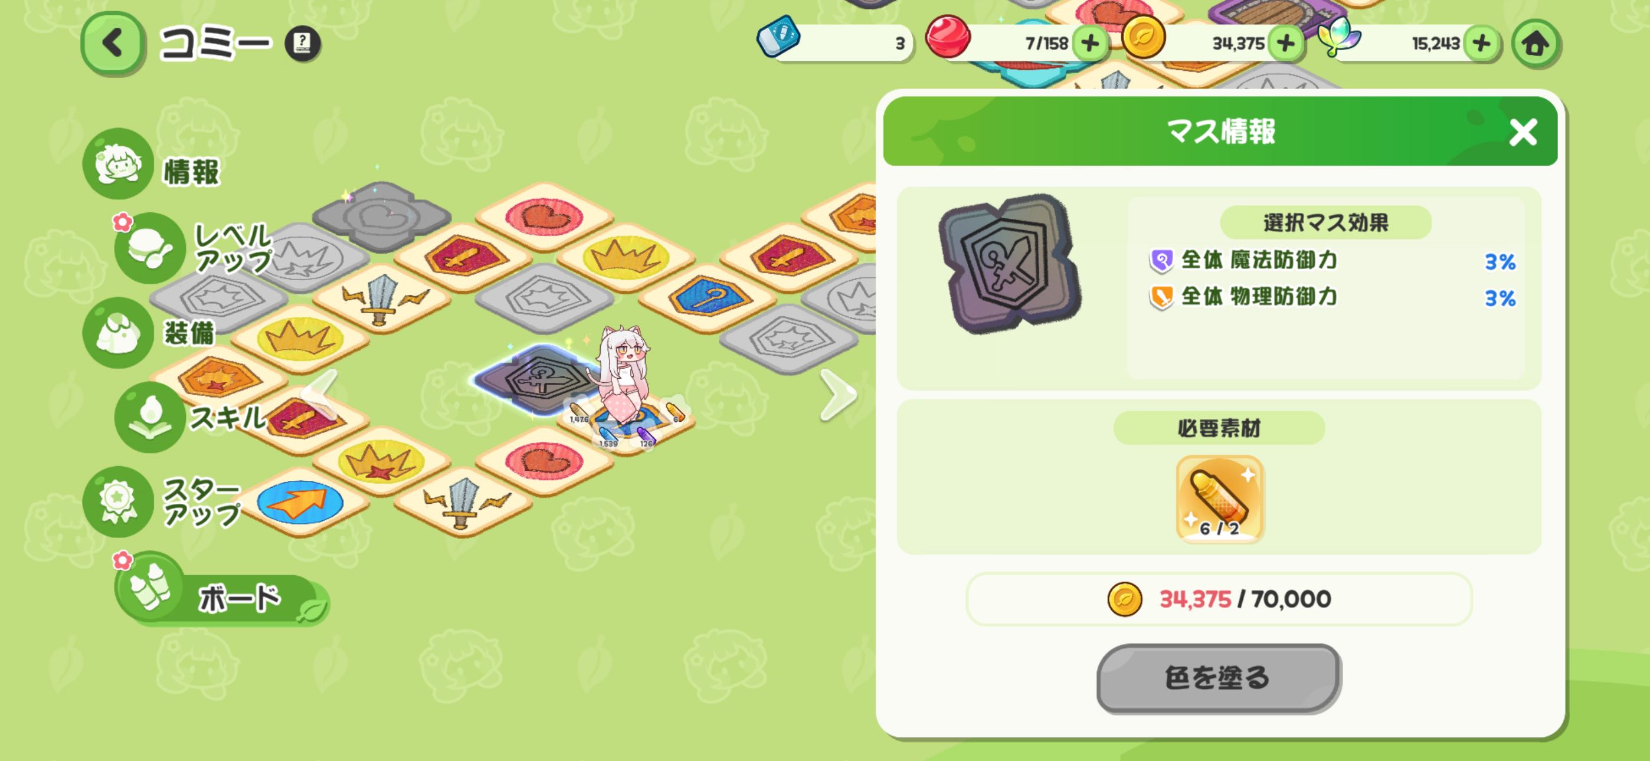Add more red candy stamina with plus
Screen dimensions: 1650x761
(1090, 44)
